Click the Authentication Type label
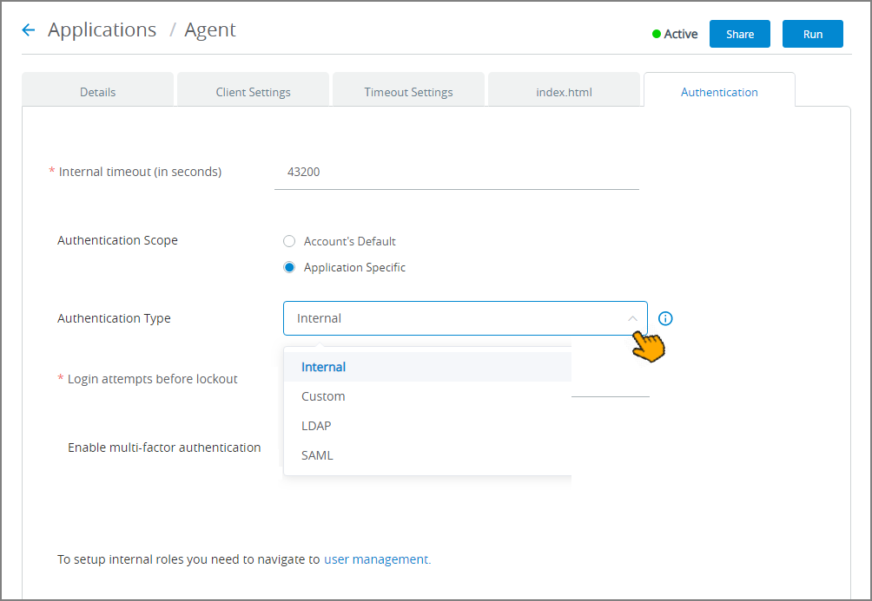 coord(114,318)
